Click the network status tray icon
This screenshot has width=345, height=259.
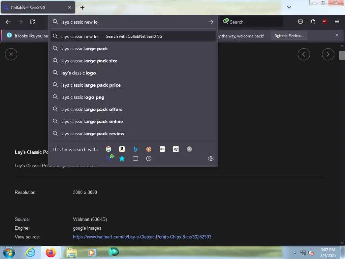303,253
